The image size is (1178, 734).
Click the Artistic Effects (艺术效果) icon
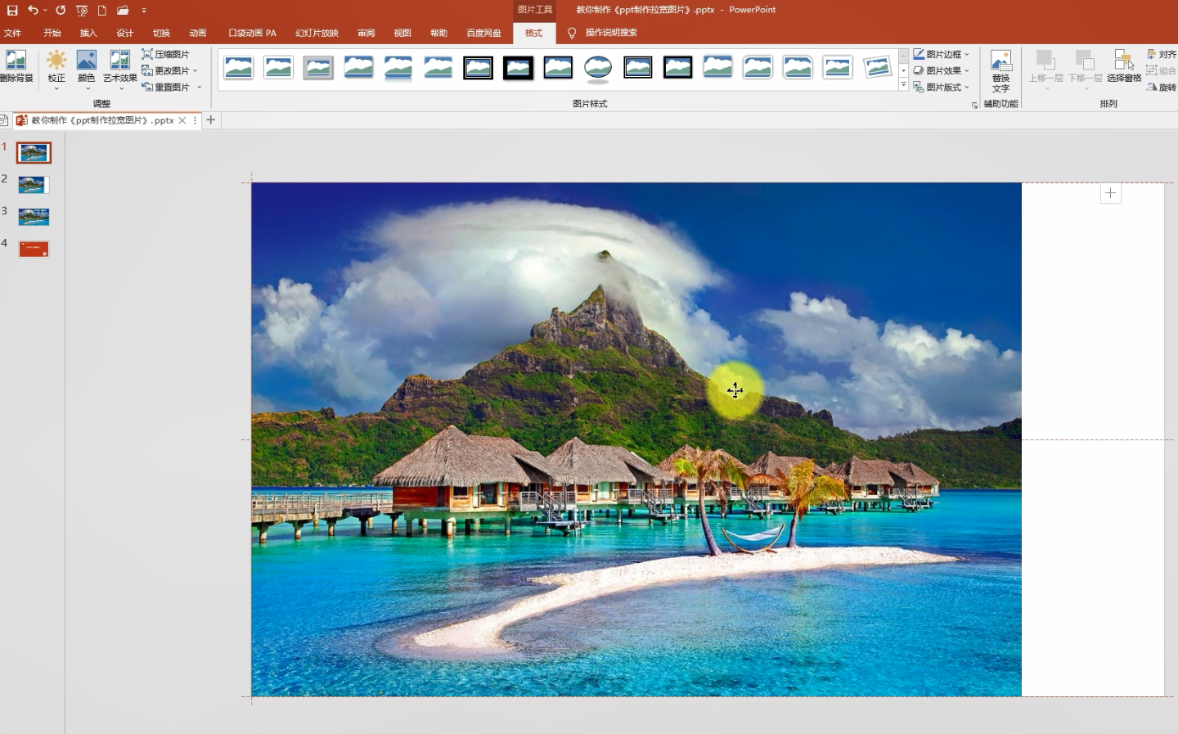[120, 65]
